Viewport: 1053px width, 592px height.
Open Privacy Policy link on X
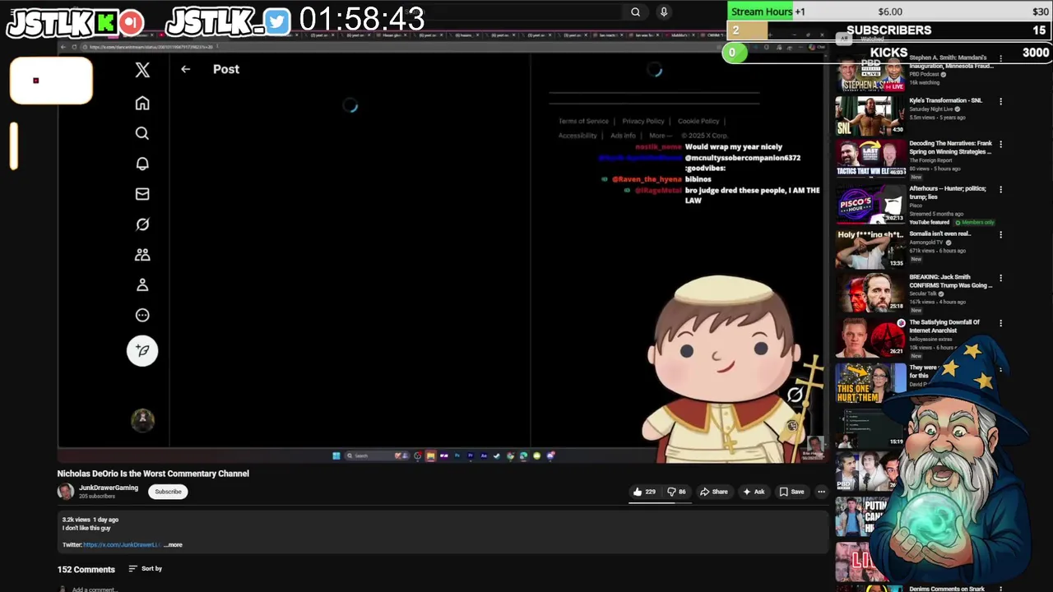(x=643, y=121)
